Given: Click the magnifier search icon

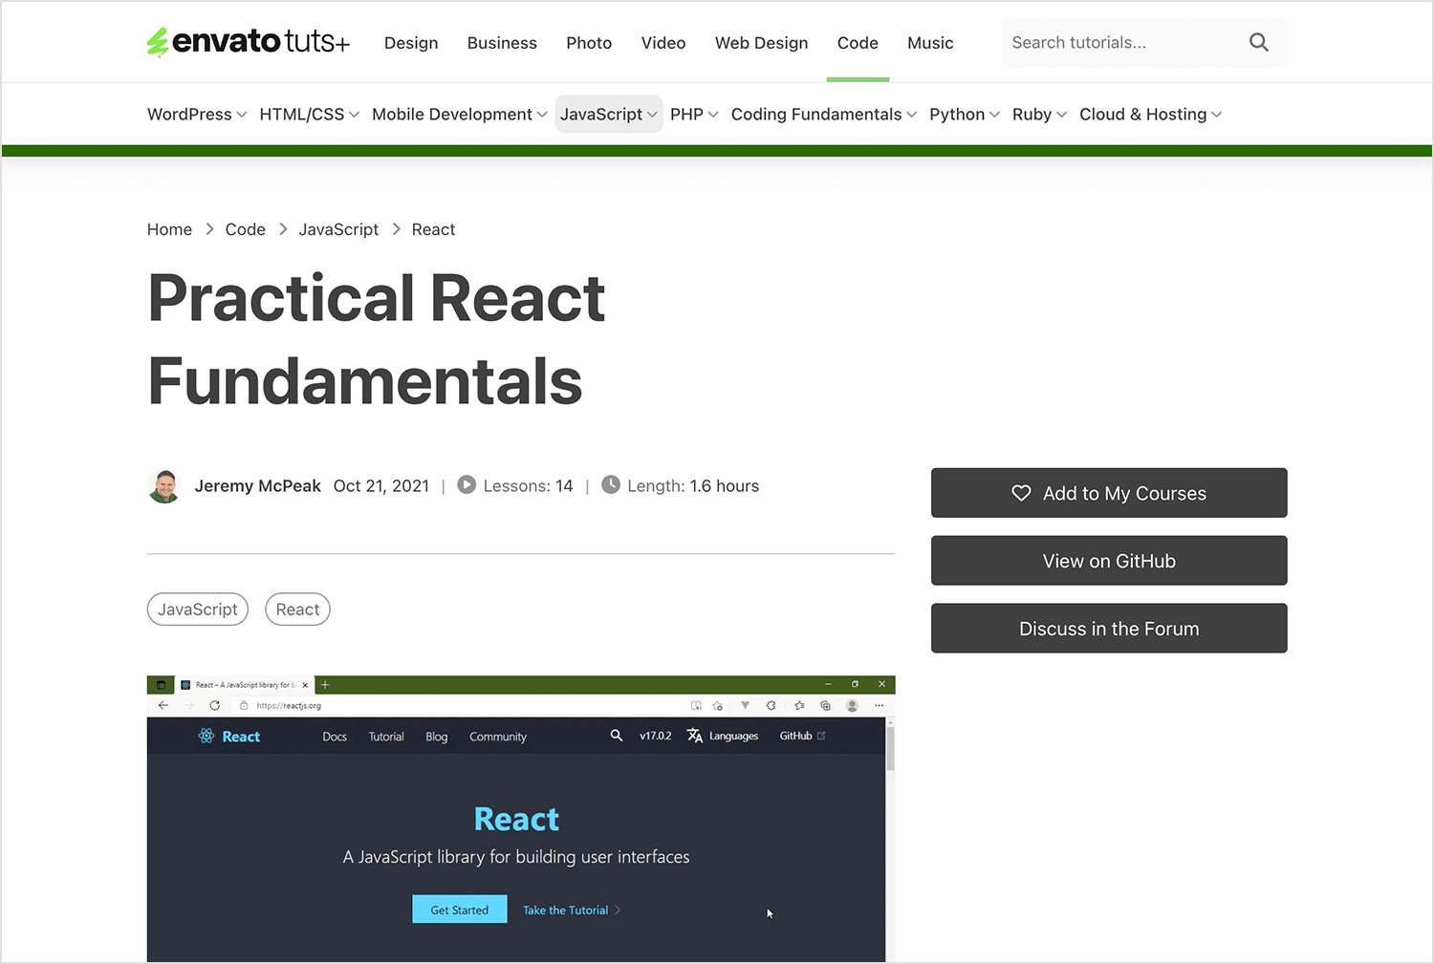Looking at the screenshot, I should point(1259,42).
